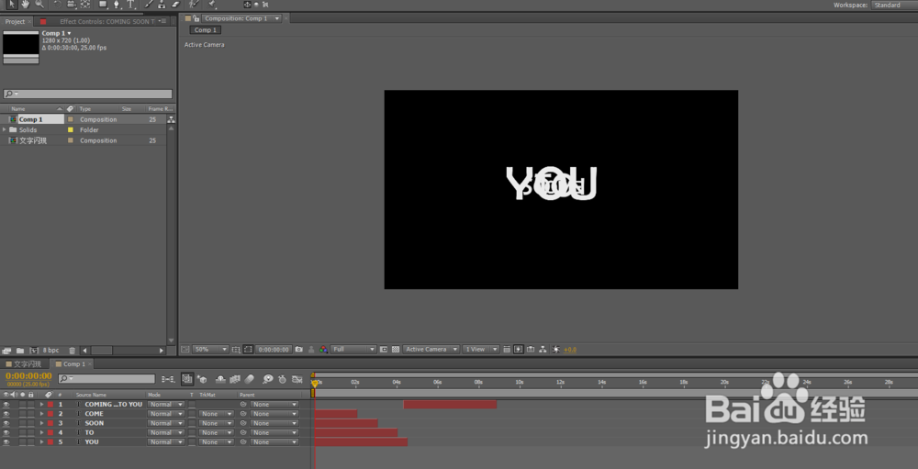The height and width of the screenshot is (469, 918).
Task: Expand the Solids folder
Action: tap(5, 130)
